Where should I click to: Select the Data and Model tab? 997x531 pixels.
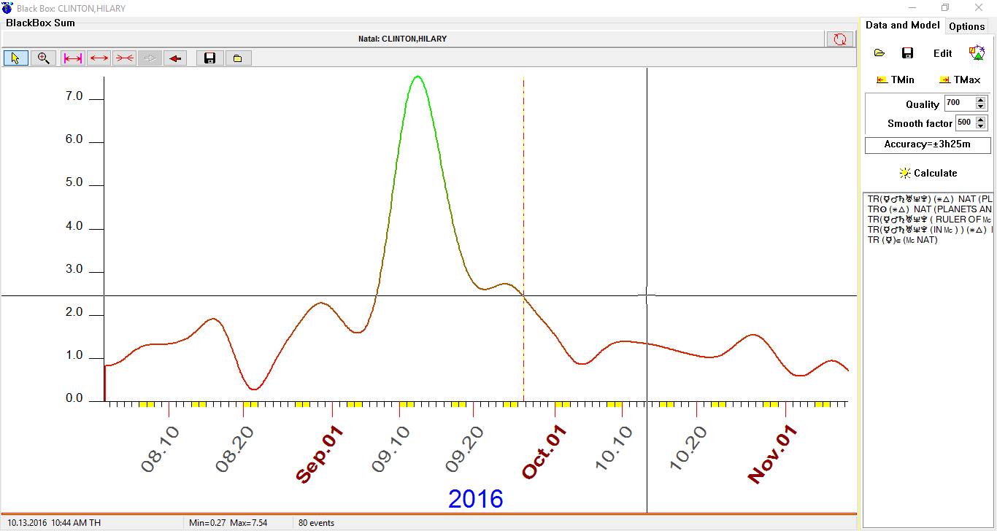click(x=902, y=26)
